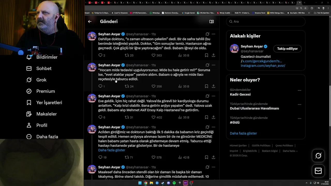Open Hizmet Şartları footer link
The width and height of the screenshot is (331, 186).
click(238, 145)
